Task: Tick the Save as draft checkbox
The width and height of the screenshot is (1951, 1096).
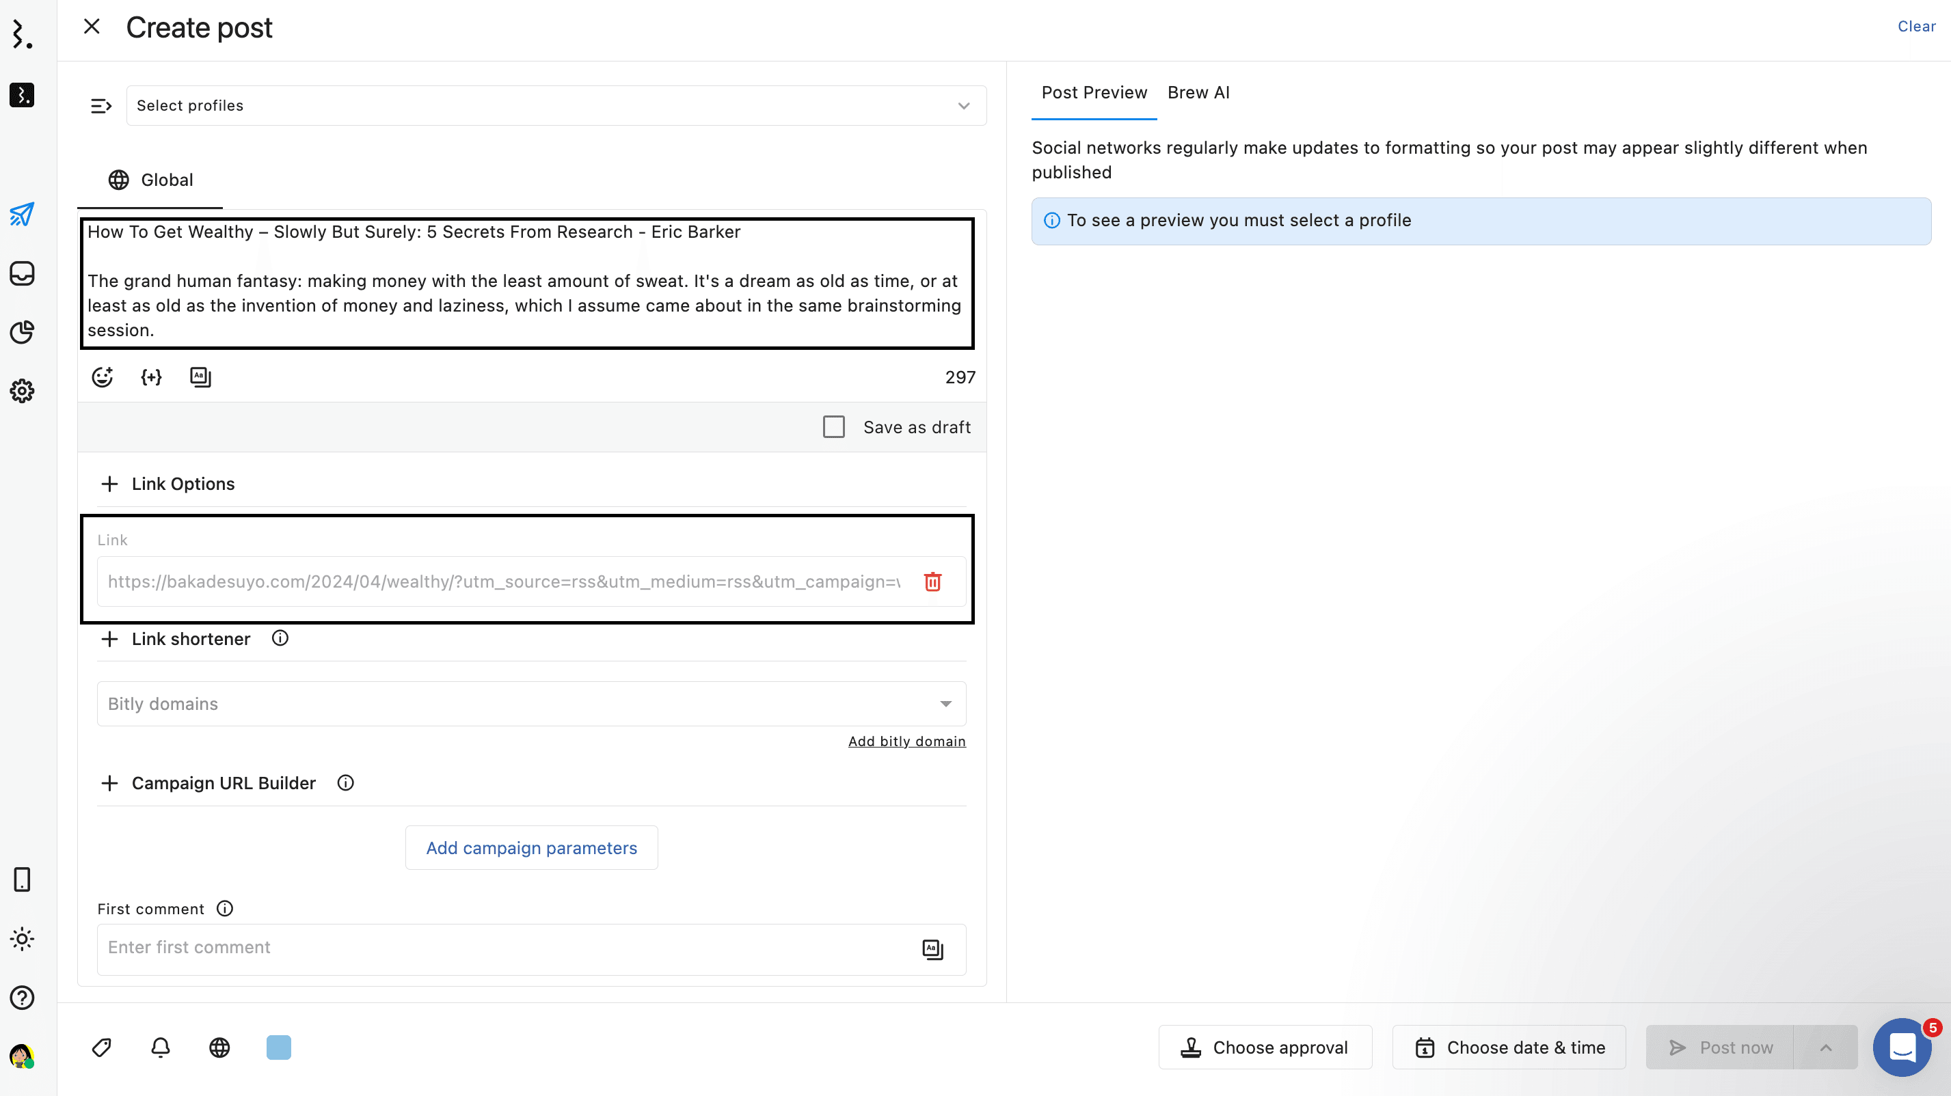Action: pos(834,427)
